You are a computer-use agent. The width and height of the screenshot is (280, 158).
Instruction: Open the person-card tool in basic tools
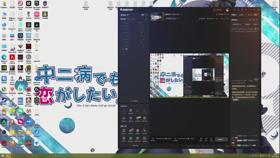click(144, 138)
